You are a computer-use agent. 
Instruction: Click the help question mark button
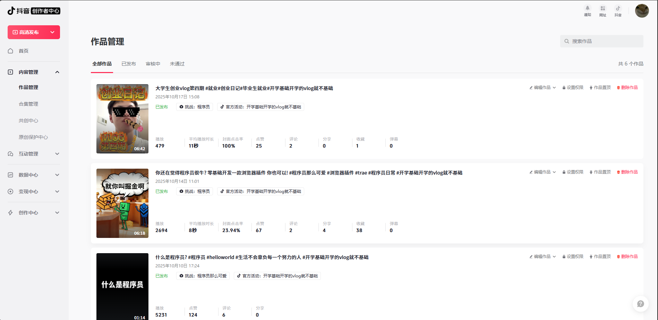coord(641,303)
